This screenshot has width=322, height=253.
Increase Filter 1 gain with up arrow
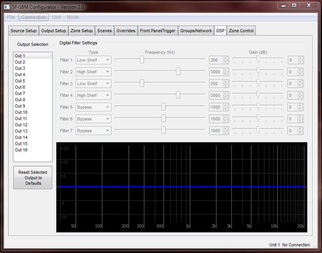click(300, 58)
